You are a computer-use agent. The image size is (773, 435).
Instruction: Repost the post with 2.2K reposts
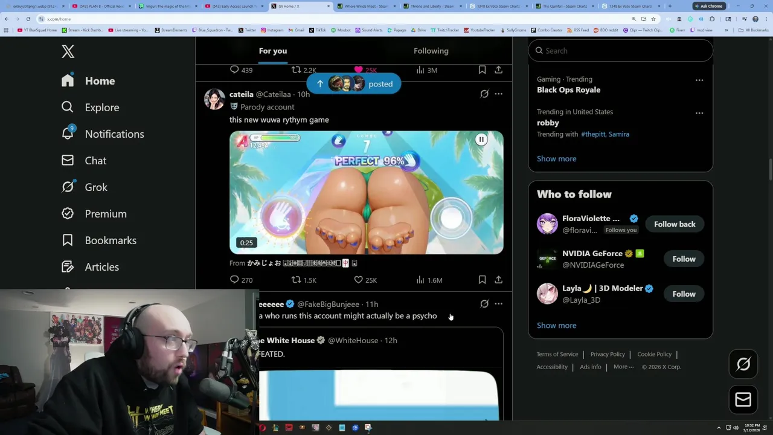(x=304, y=70)
